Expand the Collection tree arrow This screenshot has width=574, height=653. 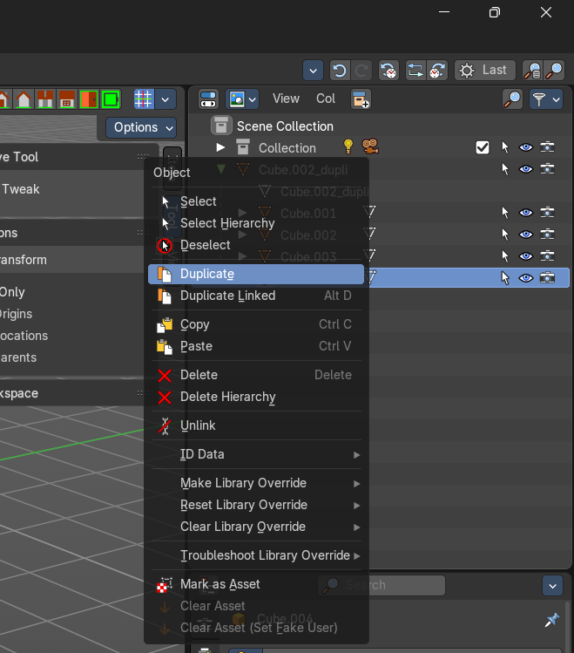(x=220, y=147)
